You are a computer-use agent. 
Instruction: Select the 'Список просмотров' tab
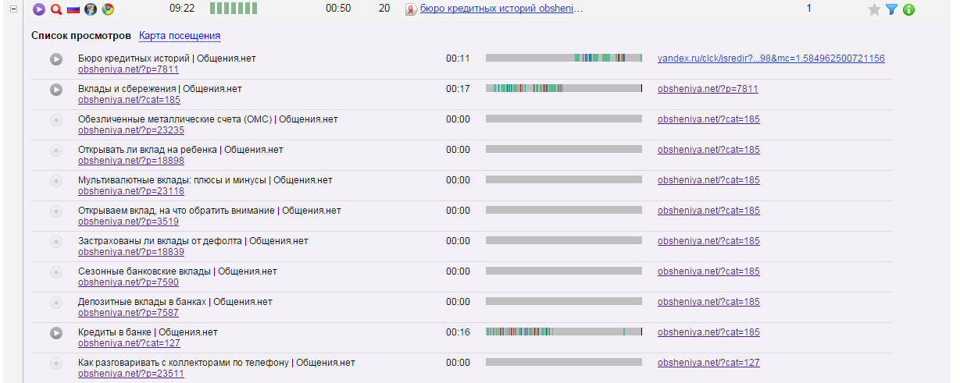81,35
